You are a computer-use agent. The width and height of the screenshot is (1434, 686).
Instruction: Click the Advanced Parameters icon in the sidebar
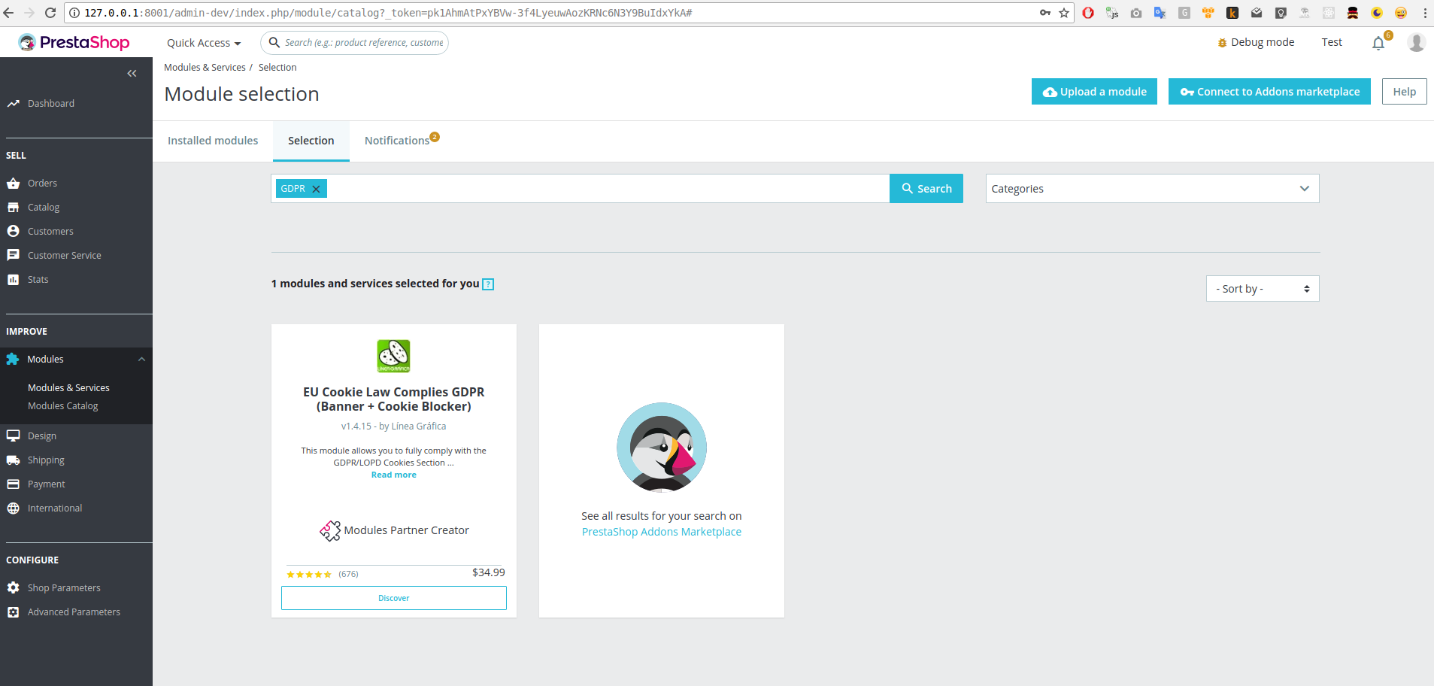(x=13, y=612)
